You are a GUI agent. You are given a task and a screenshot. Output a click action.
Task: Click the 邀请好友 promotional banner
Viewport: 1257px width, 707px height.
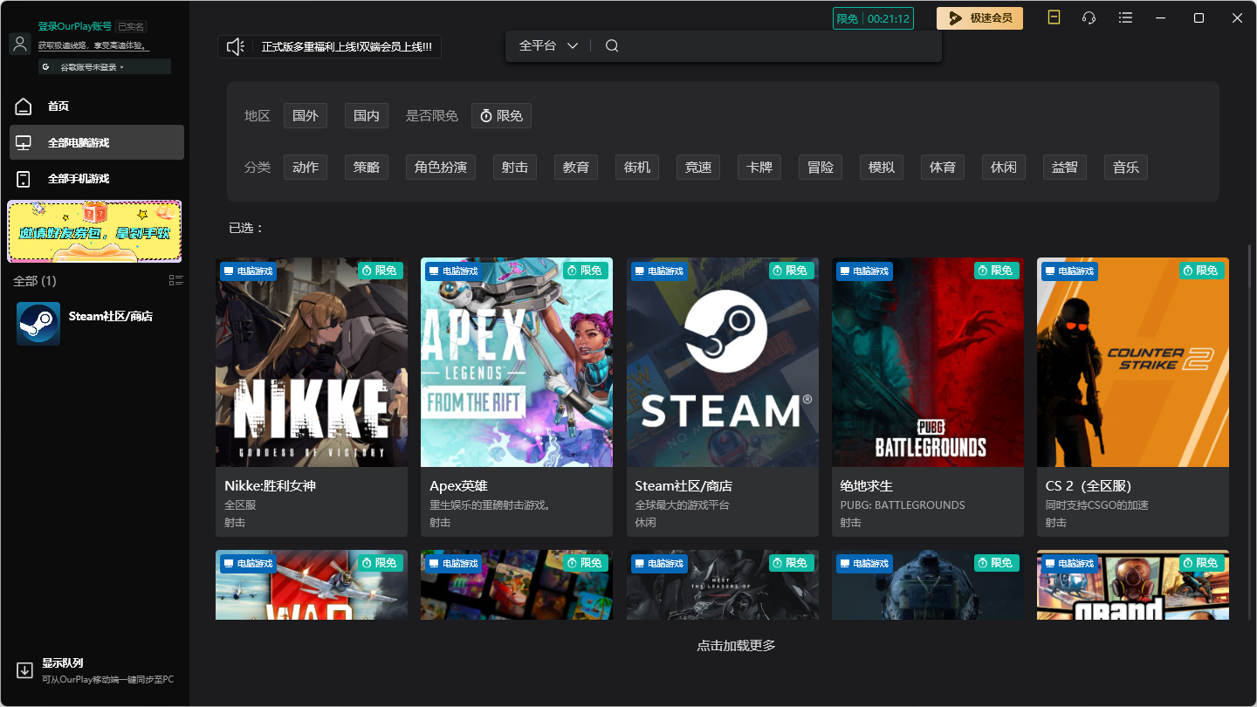[x=94, y=231]
